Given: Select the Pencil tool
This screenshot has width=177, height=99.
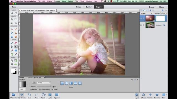Looking at the screenshot, I should tap(16, 54).
